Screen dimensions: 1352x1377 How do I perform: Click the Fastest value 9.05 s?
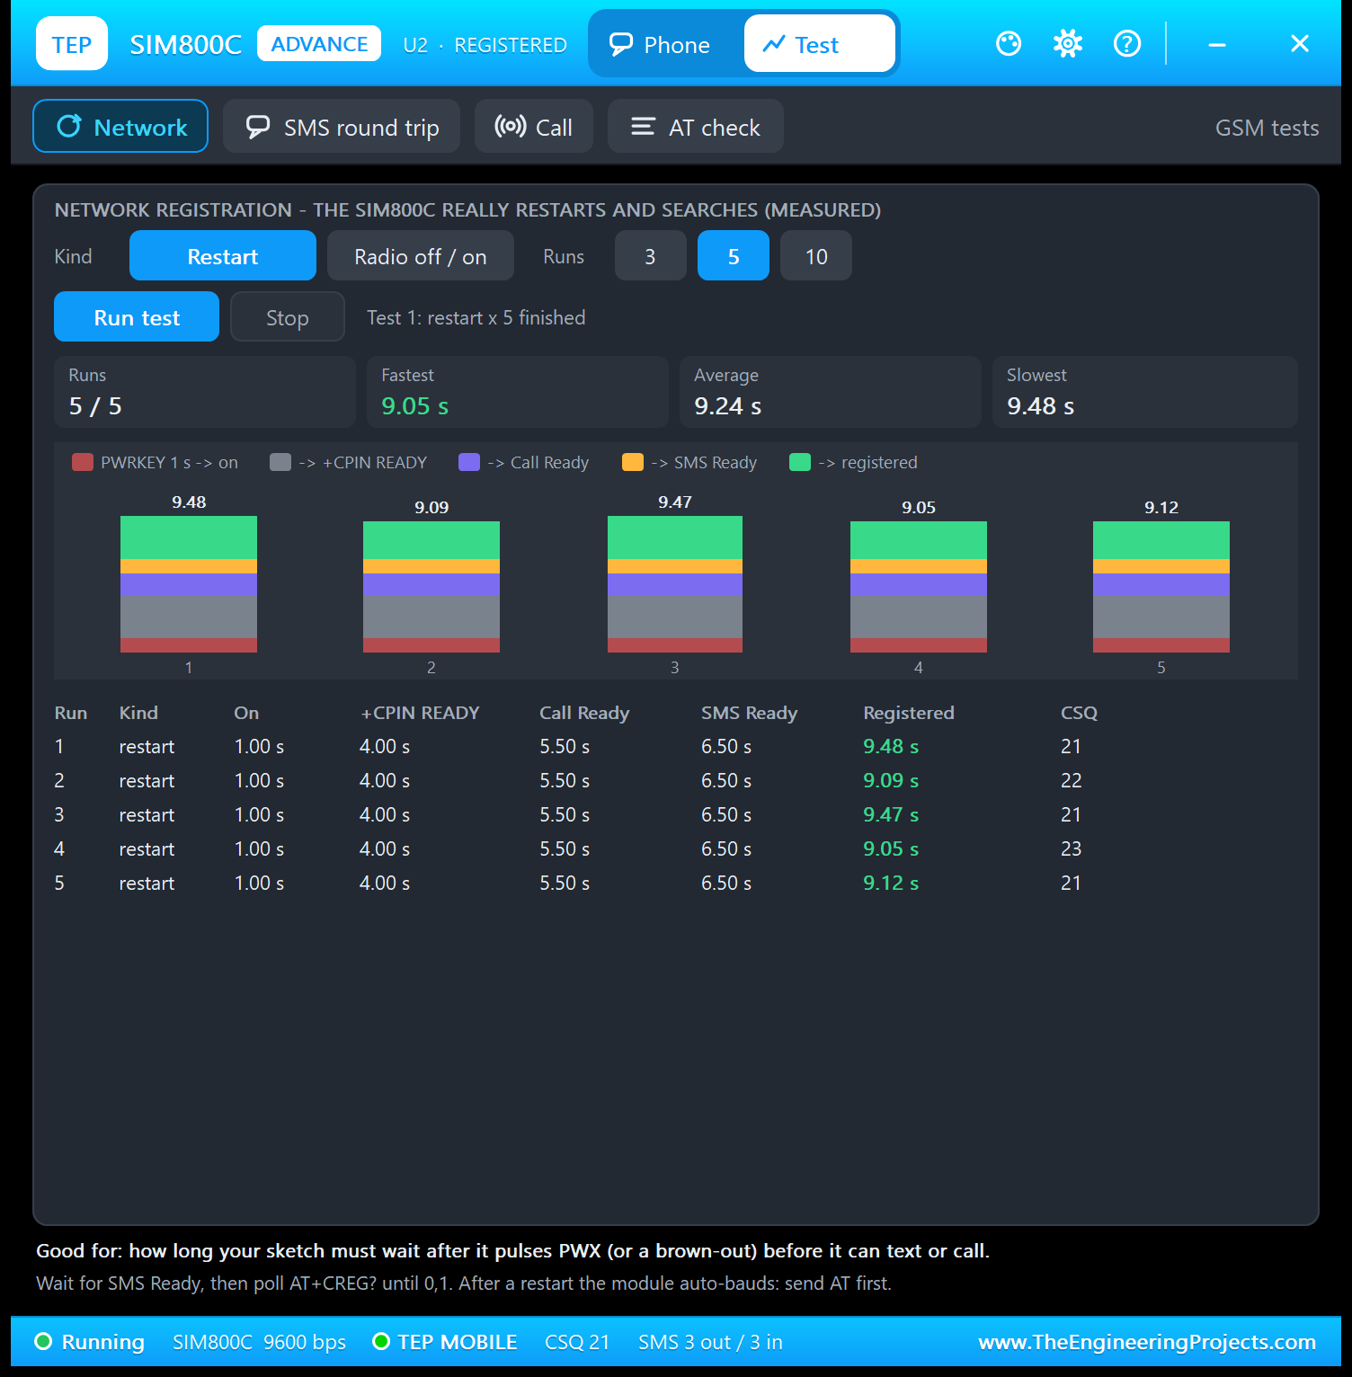click(414, 406)
